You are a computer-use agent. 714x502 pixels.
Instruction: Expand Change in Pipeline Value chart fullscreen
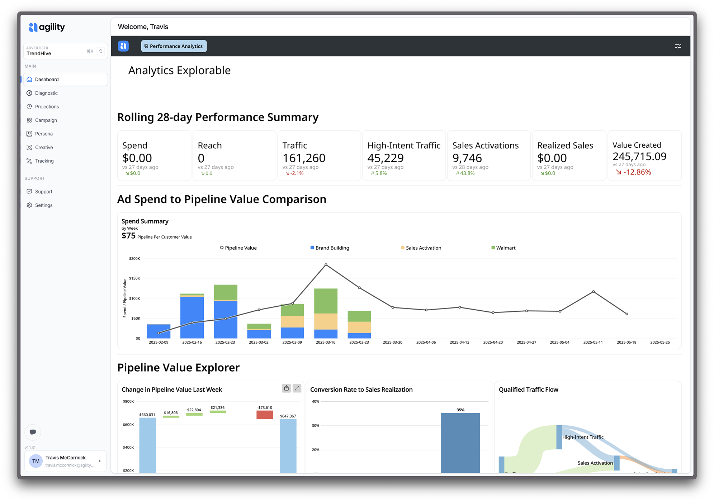pyautogui.click(x=297, y=388)
